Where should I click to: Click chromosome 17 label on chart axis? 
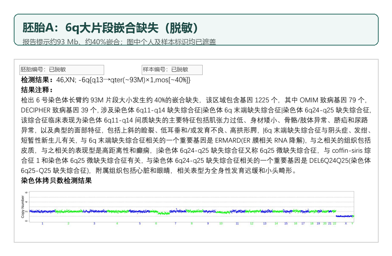point(303,223)
